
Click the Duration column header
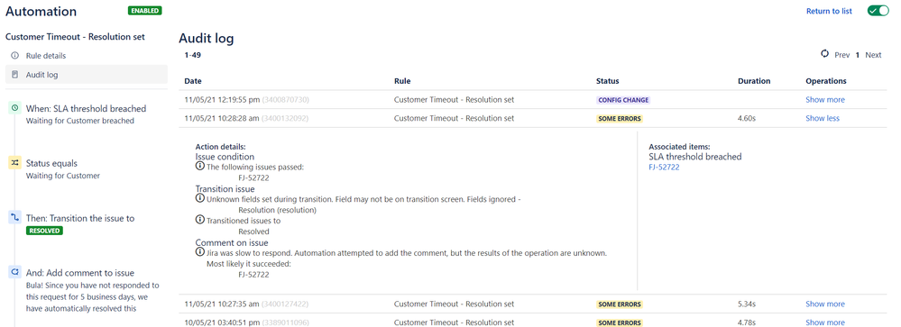[754, 81]
